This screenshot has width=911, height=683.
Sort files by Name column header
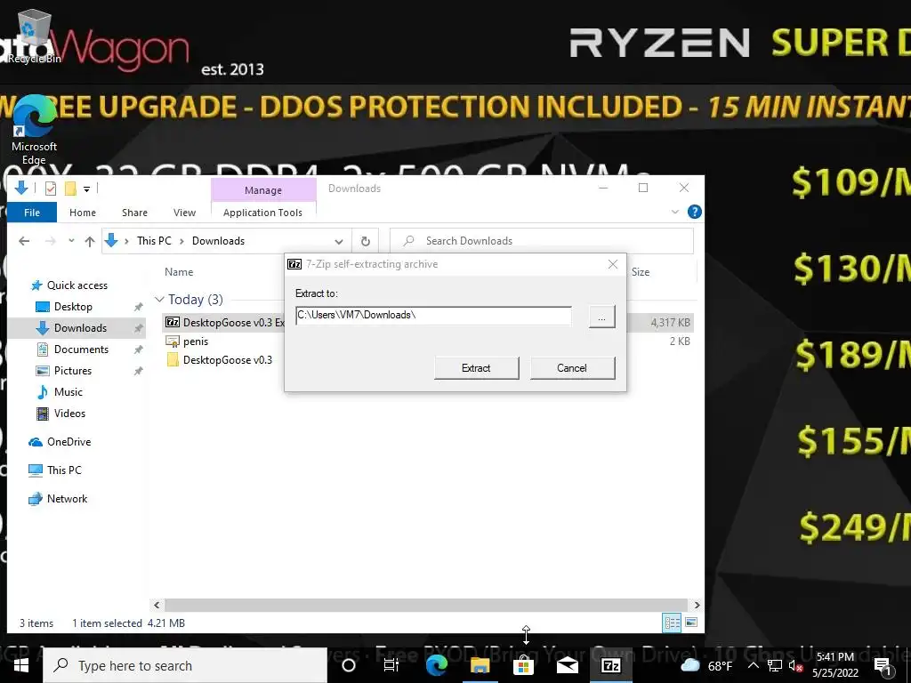pos(179,272)
